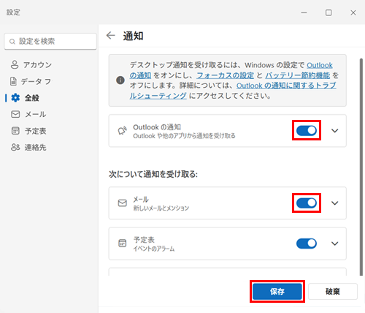Click the 通知 page title
Screen dimensions: 365x313
coord(133,36)
